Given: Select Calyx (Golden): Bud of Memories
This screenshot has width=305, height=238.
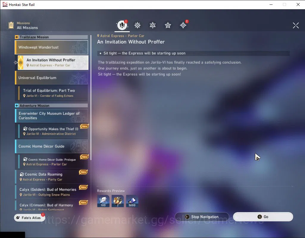Looking at the screenshot, I should [51, 192].
